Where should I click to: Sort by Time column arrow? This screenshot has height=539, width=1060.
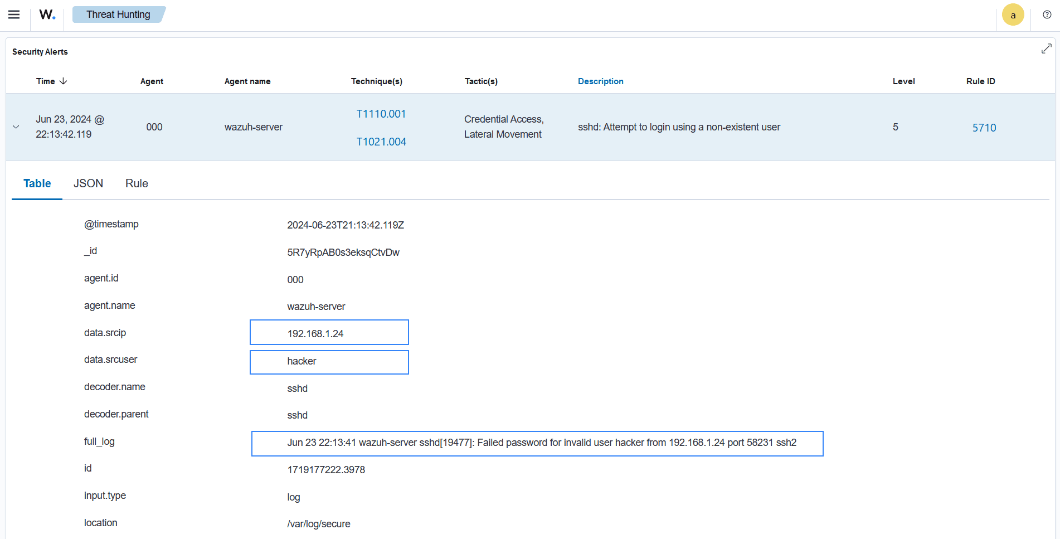63,81
